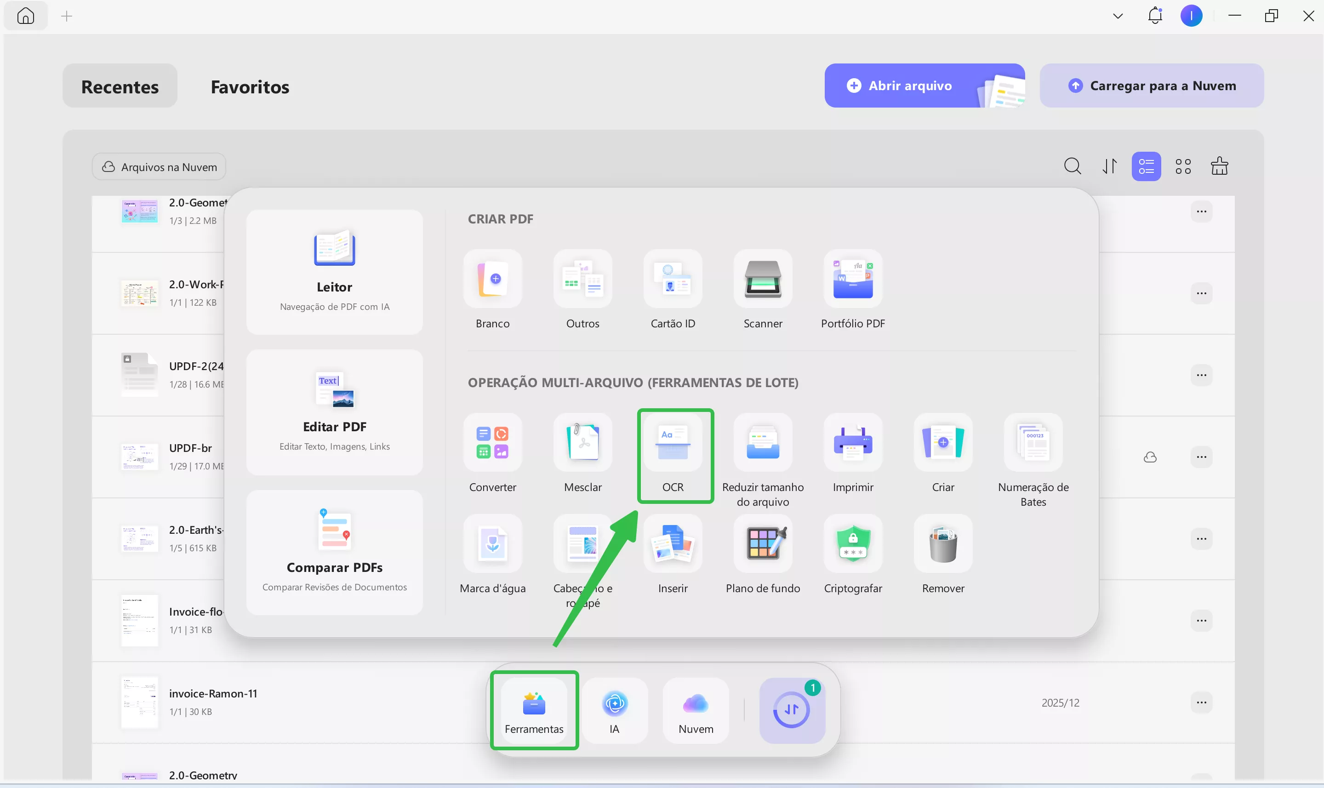Open more options for invoice-Ramon-11
The image size is (1324, 788).
[1201, 702]
